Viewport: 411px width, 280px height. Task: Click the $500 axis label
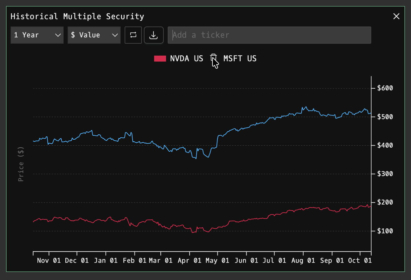385,117
